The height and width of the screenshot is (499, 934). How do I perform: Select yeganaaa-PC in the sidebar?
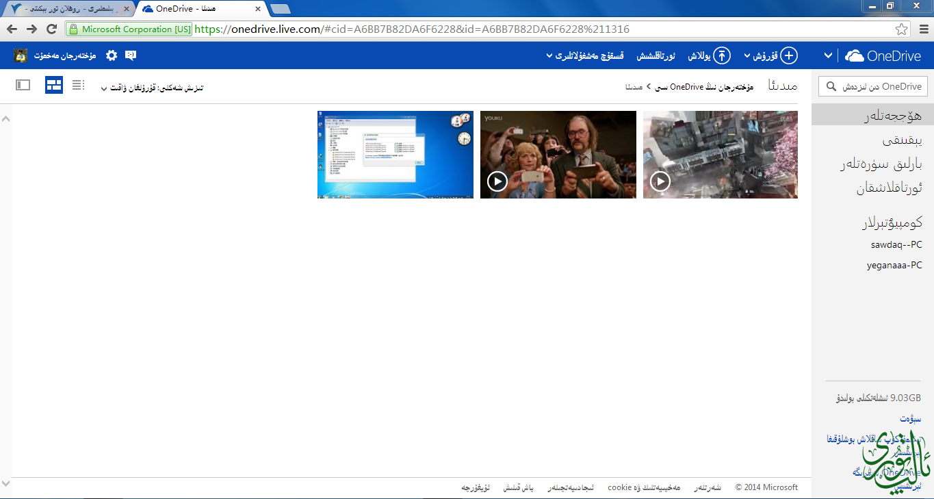pyautogui.click(x=894, y=265)
